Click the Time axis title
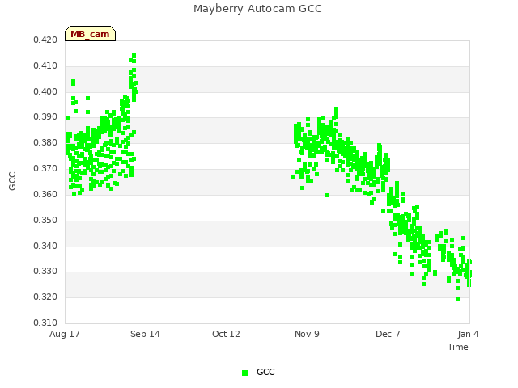The image size is (518, 388). click(x=458, y=347)
